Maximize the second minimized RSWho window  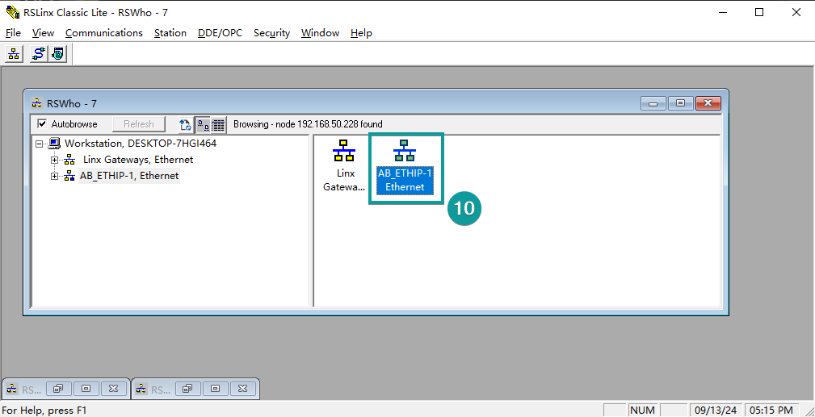point(215,389)
